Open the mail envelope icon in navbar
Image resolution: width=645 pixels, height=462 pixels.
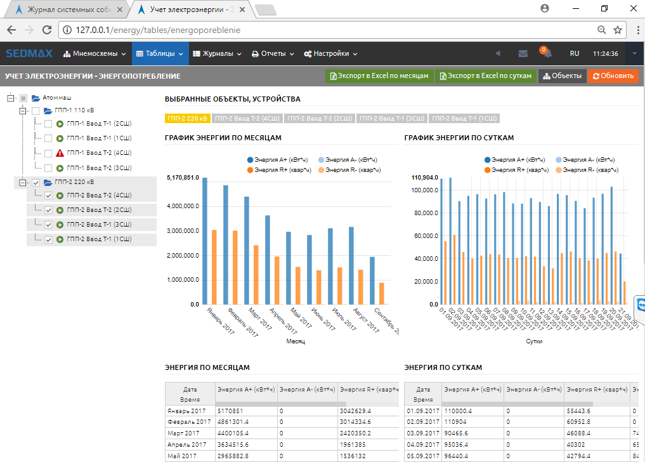[x=523, y=54]
